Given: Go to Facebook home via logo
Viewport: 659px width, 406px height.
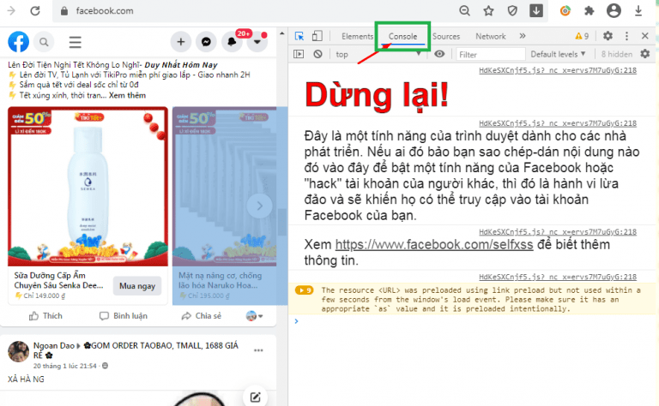Looking at the screenshot, I should [19, 41].
